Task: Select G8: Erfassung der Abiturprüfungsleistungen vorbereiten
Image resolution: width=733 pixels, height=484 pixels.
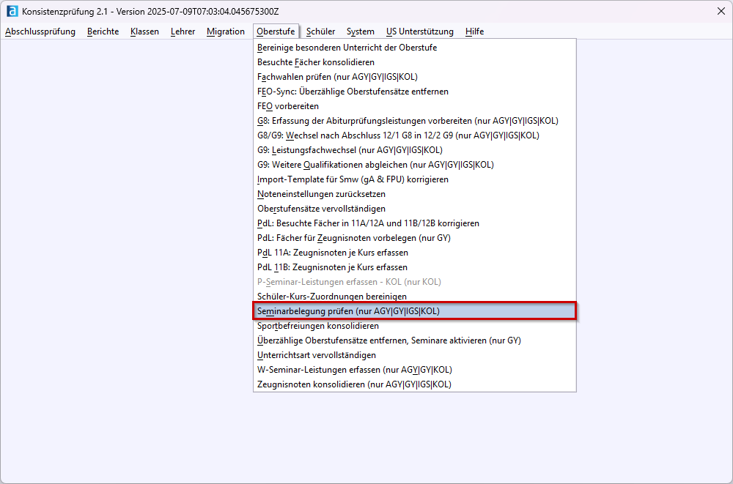Action: point(415,121)
